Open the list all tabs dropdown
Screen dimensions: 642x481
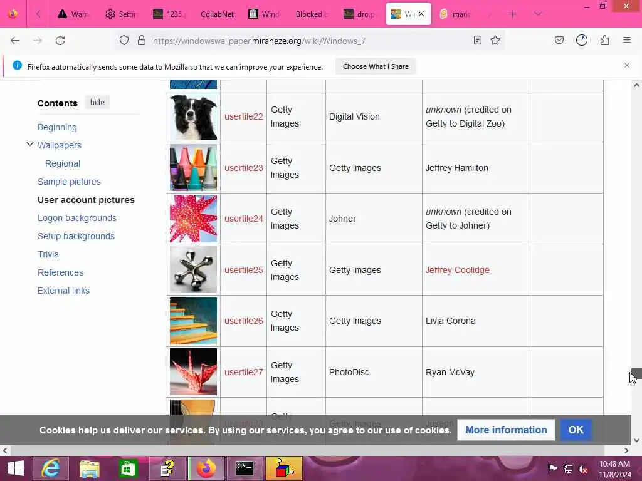click(538, 14)
